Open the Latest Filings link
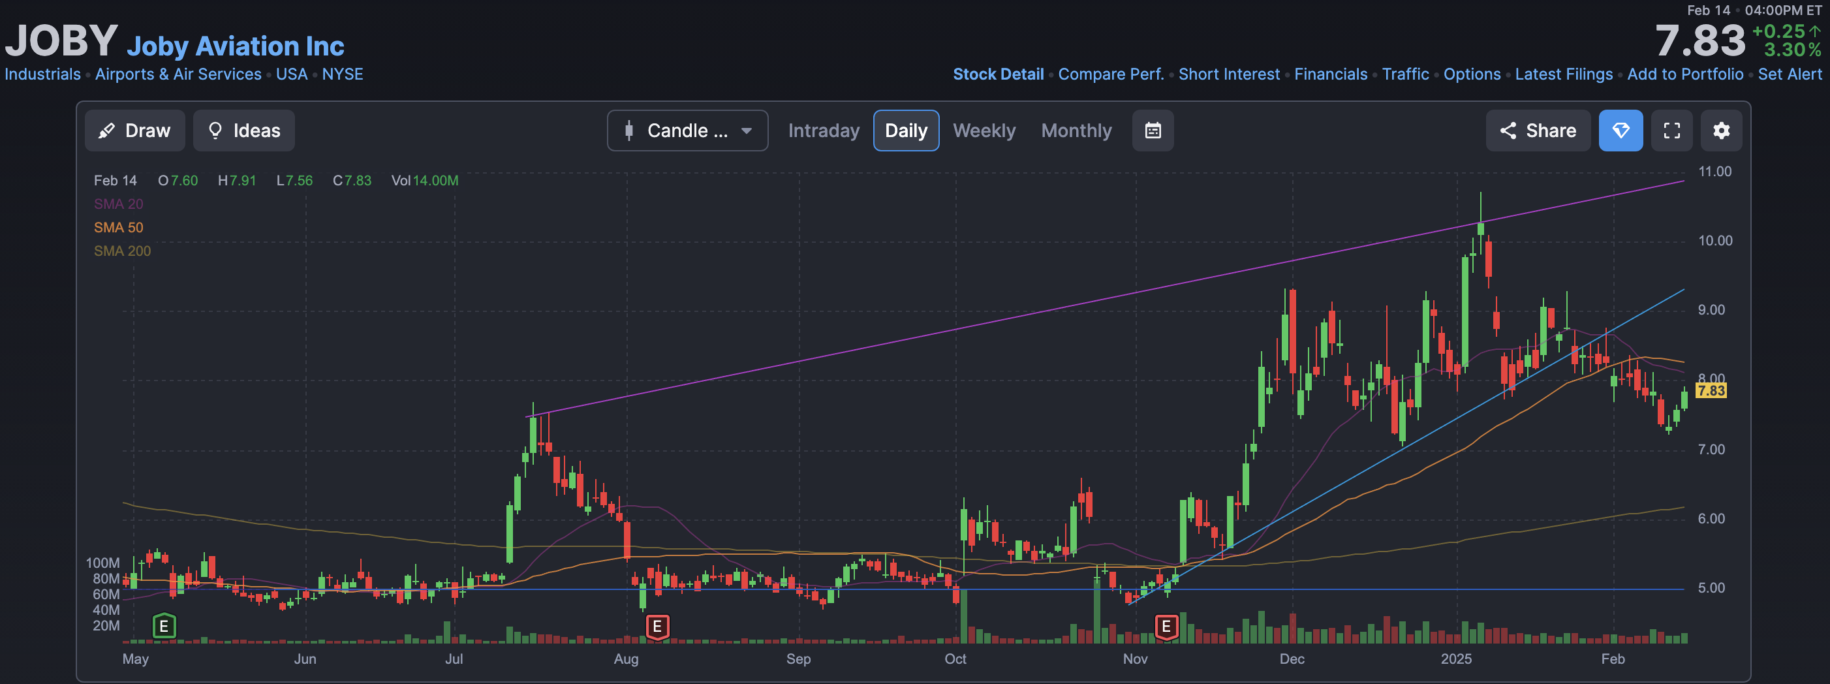Screen dimensions: 1830x684 (x=1564, y=74)
